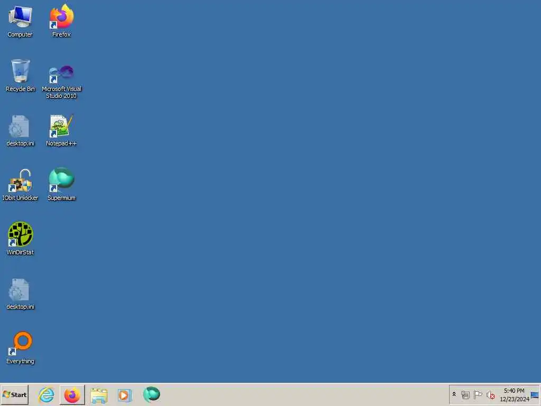Click the Show Desktop button in the tray
This screenshot has height=406, width=541.
(535, 395)
